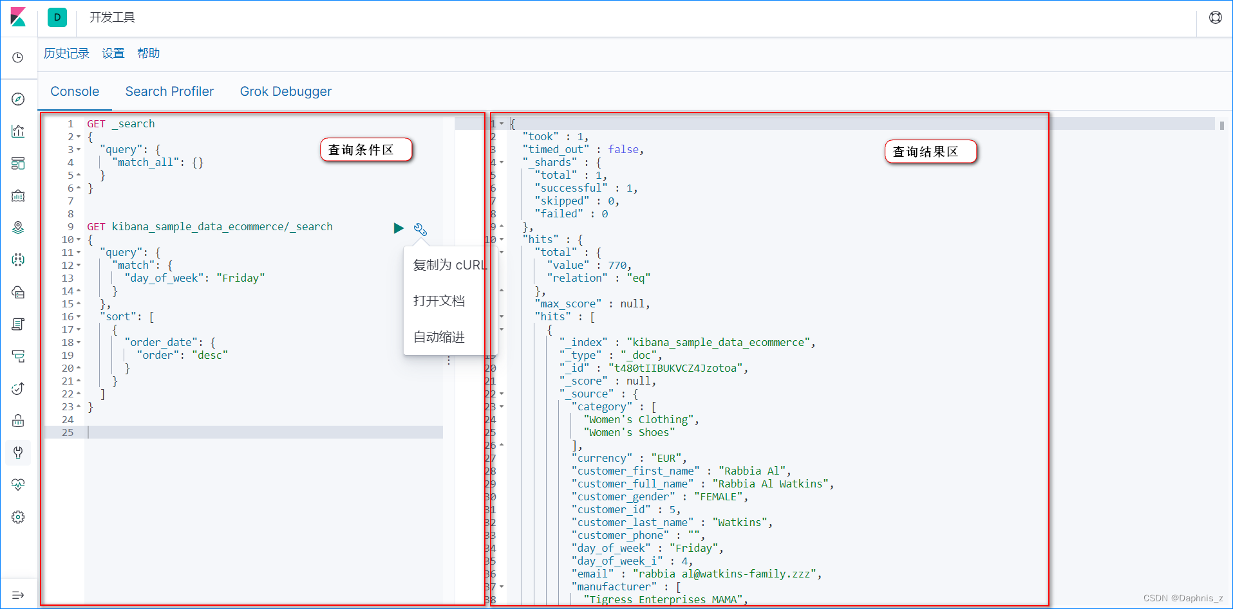Viewport: 1233px width, 609px height.
Task: Open the 设置 link
Action: [113, 53]
